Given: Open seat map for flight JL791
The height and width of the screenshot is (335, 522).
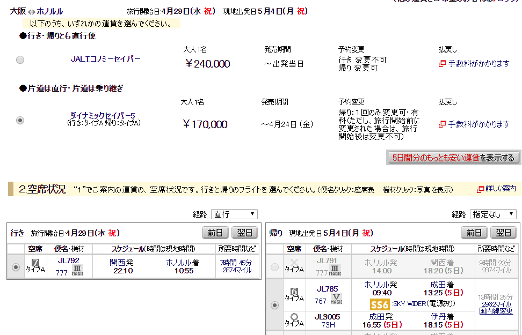Looking at the screenshot, I should click(327, 261).
